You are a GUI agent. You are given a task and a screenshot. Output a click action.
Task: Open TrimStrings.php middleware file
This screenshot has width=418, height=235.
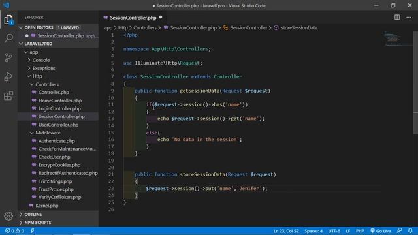point(55,181)
